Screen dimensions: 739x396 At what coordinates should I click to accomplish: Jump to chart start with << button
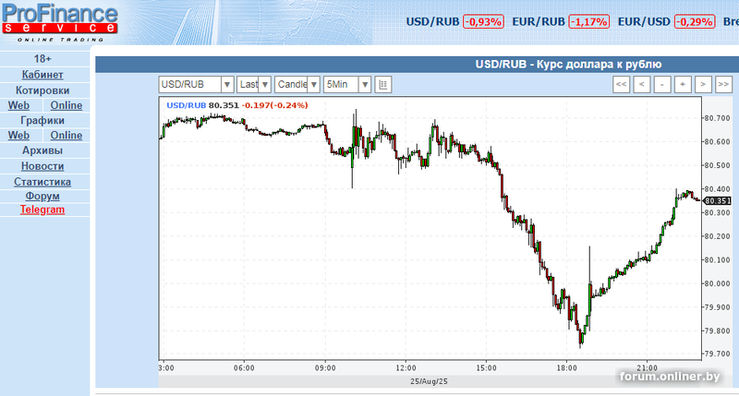pyautogui.click(x=621, y=85)
